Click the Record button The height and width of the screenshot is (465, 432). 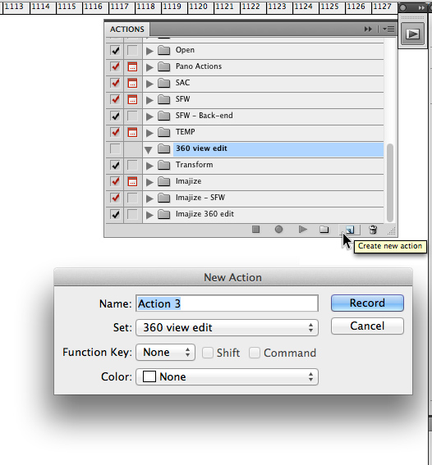click(x=367, y=303)
